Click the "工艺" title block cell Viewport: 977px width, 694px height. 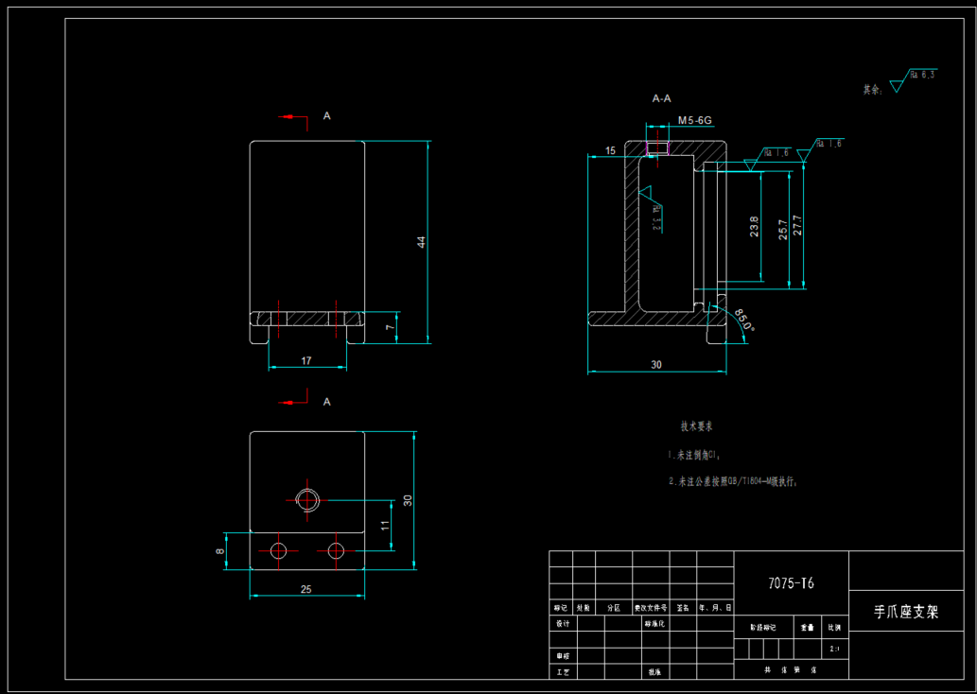[x=563, y=672]
